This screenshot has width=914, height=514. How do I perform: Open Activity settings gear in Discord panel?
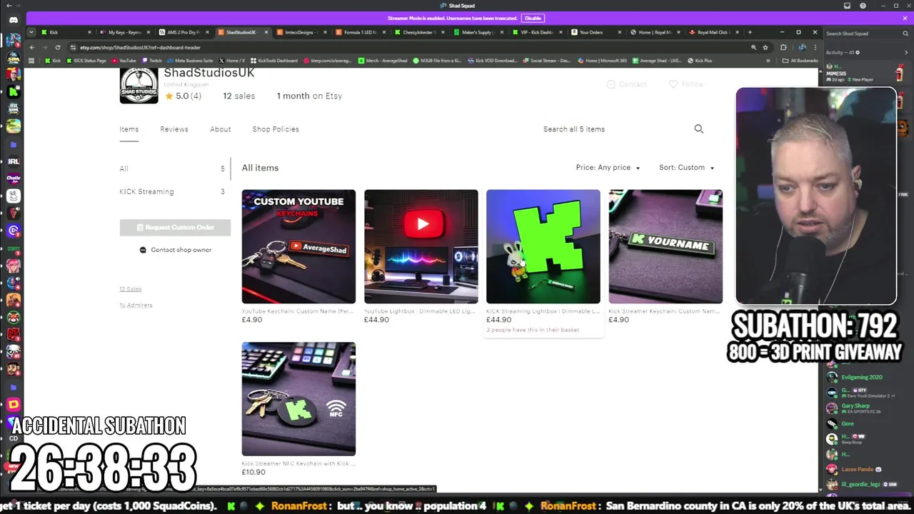pyautogui.click(x=858, y=52)
